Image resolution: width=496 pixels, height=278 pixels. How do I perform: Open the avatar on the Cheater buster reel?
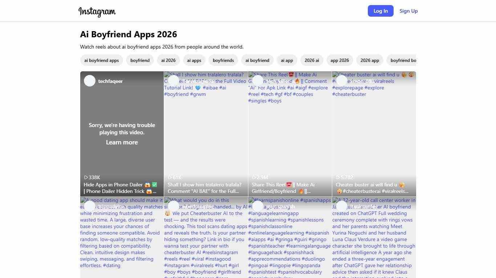pos(341,81)
